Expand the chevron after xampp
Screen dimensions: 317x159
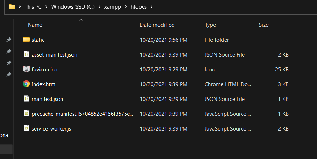pos(126,7)
